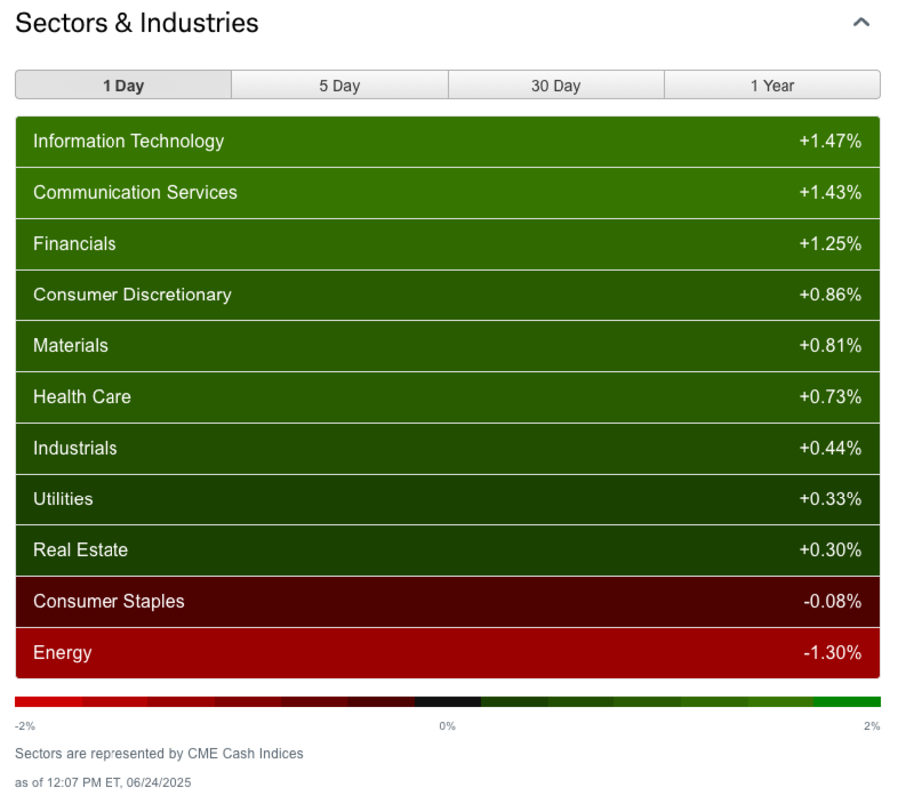Click the Sectors & Industries heading
Image resolution: width=898 pixels, height=796 pixels.
[x=137, y=23]
